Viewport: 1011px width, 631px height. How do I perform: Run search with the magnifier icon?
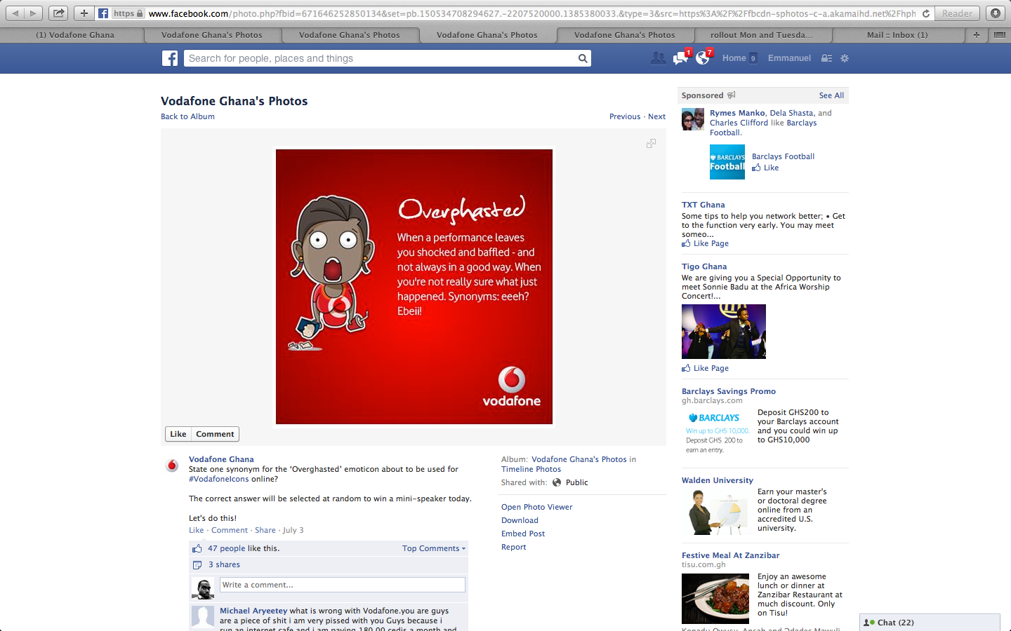(x=583, y=58)
